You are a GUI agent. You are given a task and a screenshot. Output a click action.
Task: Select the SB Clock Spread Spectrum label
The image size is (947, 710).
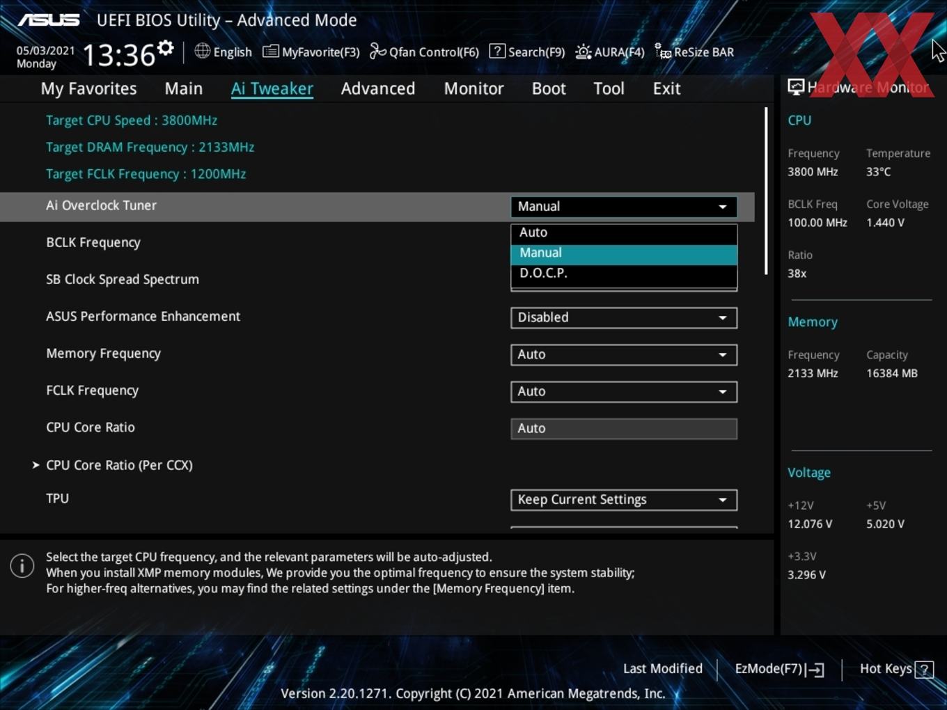click(123, 279)
